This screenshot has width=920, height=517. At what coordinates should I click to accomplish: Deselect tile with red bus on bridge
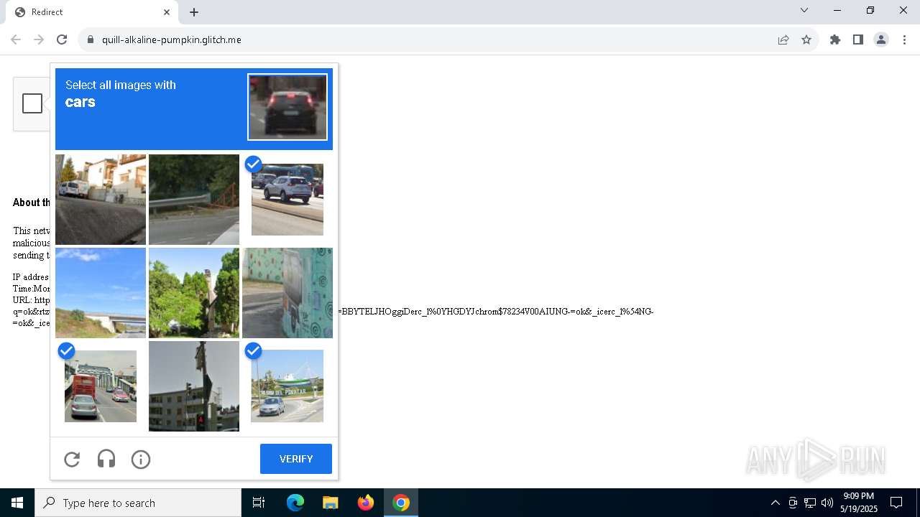click(x=101, y=386)
